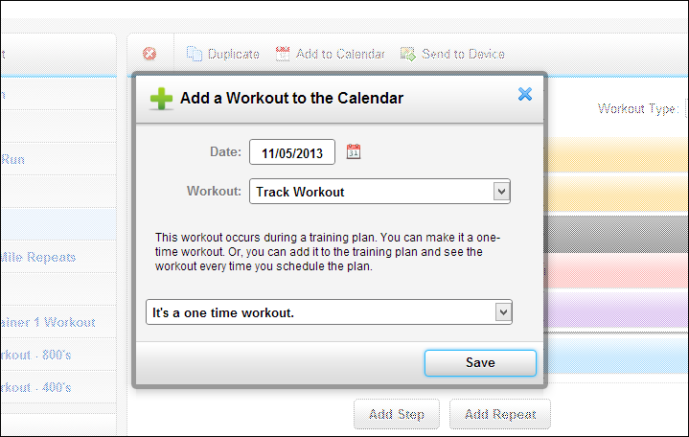Click the Add Repeat button
Viewport: 689px width, 437px height.
[500, 415]
